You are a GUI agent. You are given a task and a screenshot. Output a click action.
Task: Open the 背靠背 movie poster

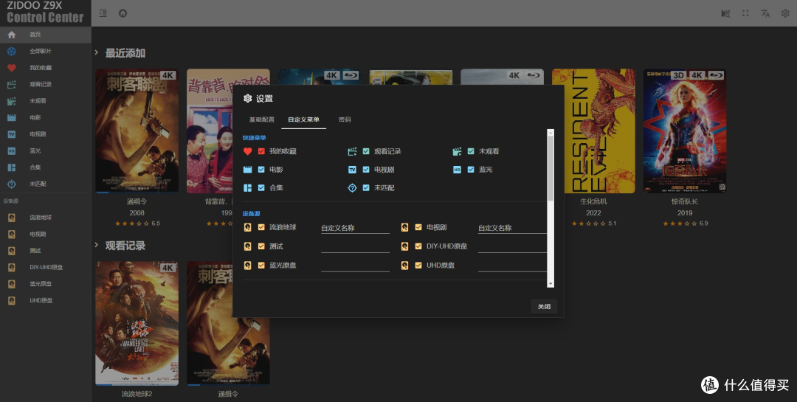point(210,131)
